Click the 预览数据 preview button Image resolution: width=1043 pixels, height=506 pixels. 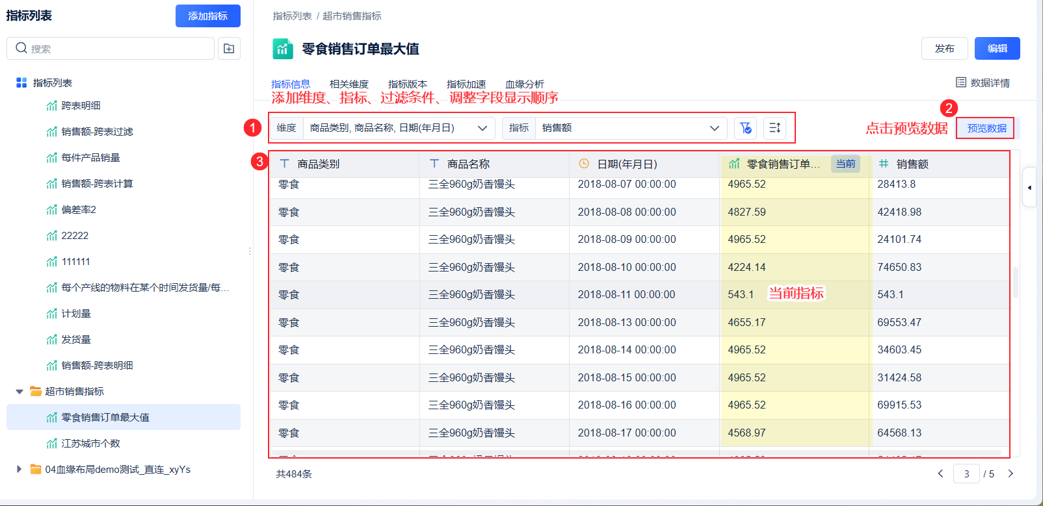click(x=986, y=128)
